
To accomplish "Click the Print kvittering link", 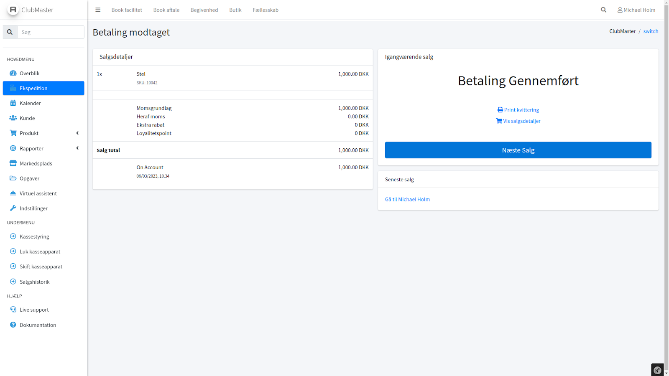I will point(518,110).
